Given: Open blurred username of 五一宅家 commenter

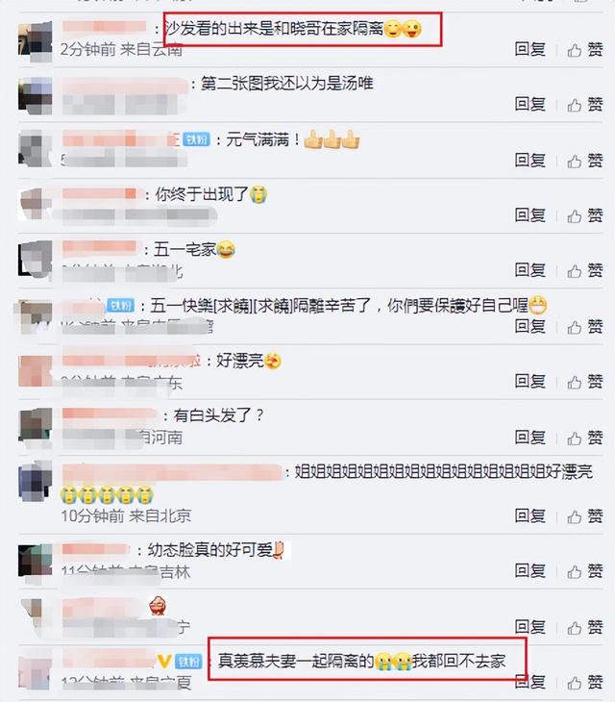Looking at the screenshot, I should [99, 248].
